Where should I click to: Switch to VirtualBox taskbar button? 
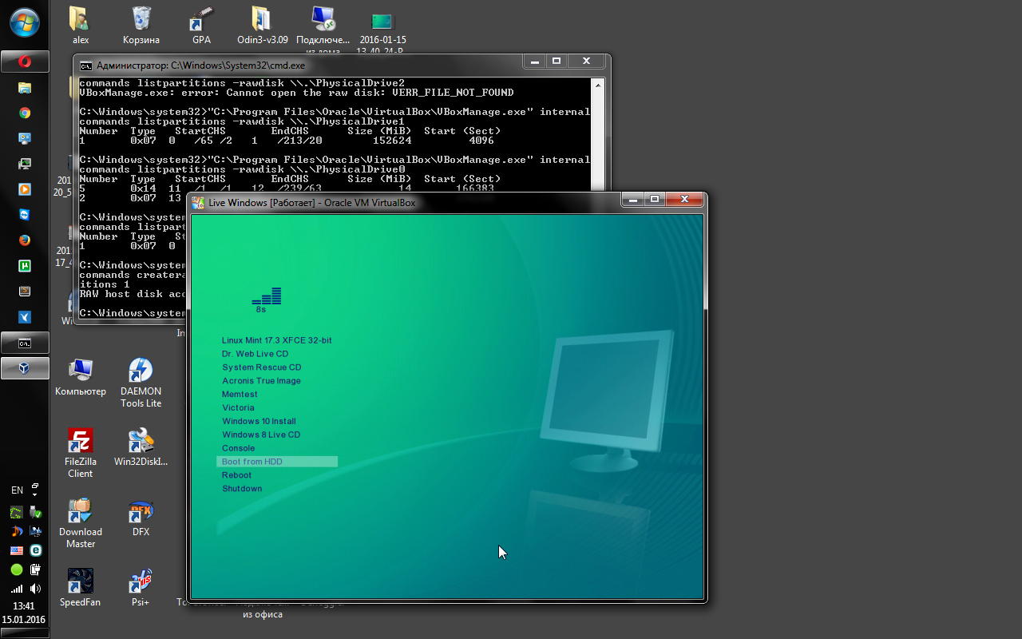click(25, 368)
